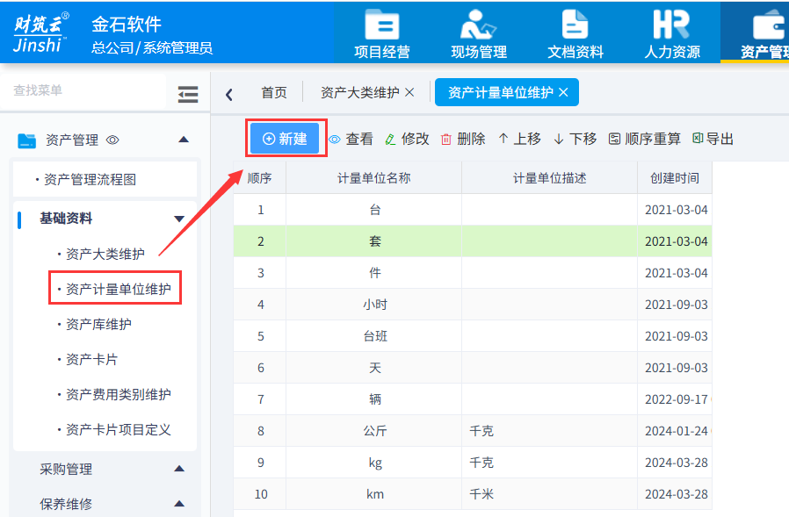The height and width of the screenshot is (517, 789).
Task: Collapse the sidebar menu with hamburger icon
Action: (188, 94)
